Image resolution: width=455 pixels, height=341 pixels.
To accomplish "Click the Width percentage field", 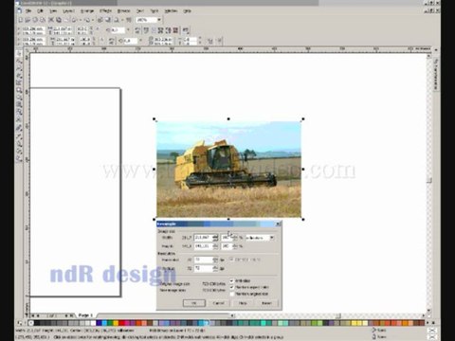I will pos(227,238).
